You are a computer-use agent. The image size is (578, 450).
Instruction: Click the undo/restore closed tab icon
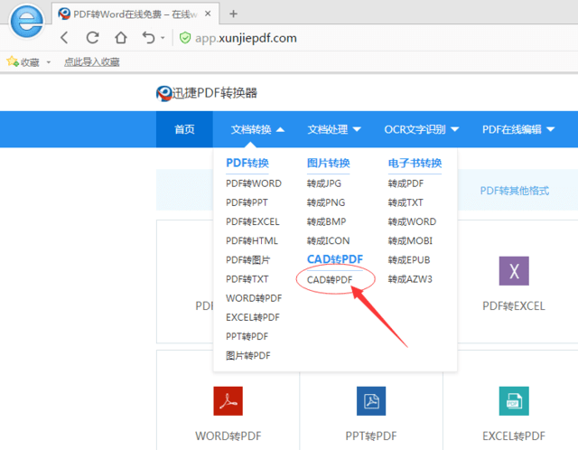click(148, 38)
